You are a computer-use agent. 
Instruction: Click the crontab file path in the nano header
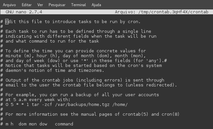[173, 12]
